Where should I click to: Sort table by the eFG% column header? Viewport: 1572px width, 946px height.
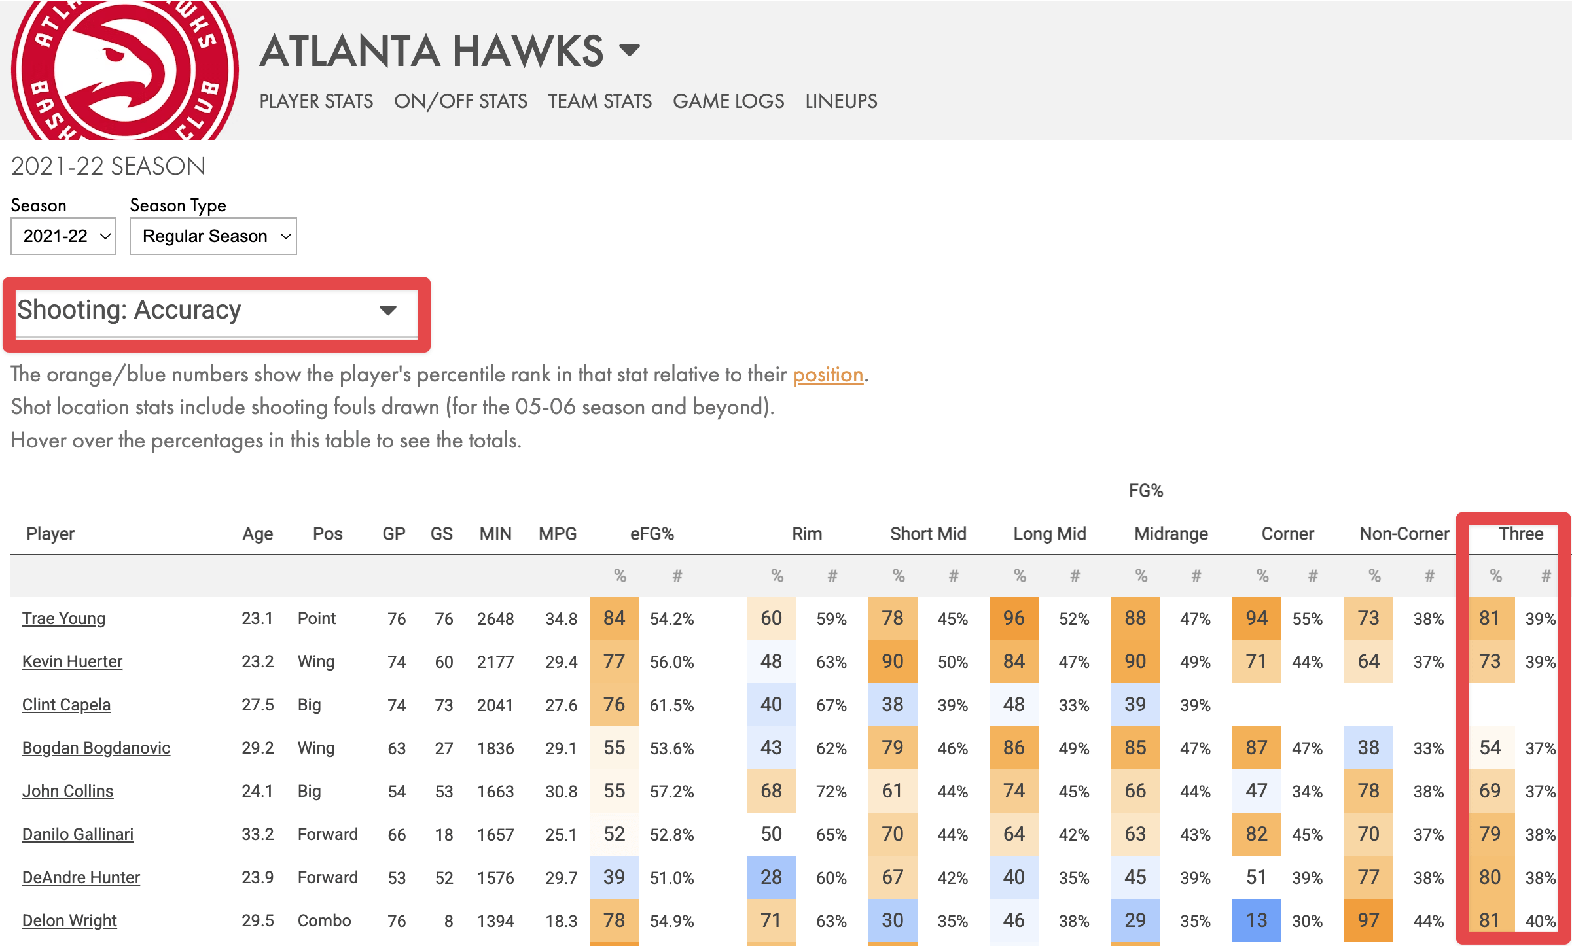652,534
